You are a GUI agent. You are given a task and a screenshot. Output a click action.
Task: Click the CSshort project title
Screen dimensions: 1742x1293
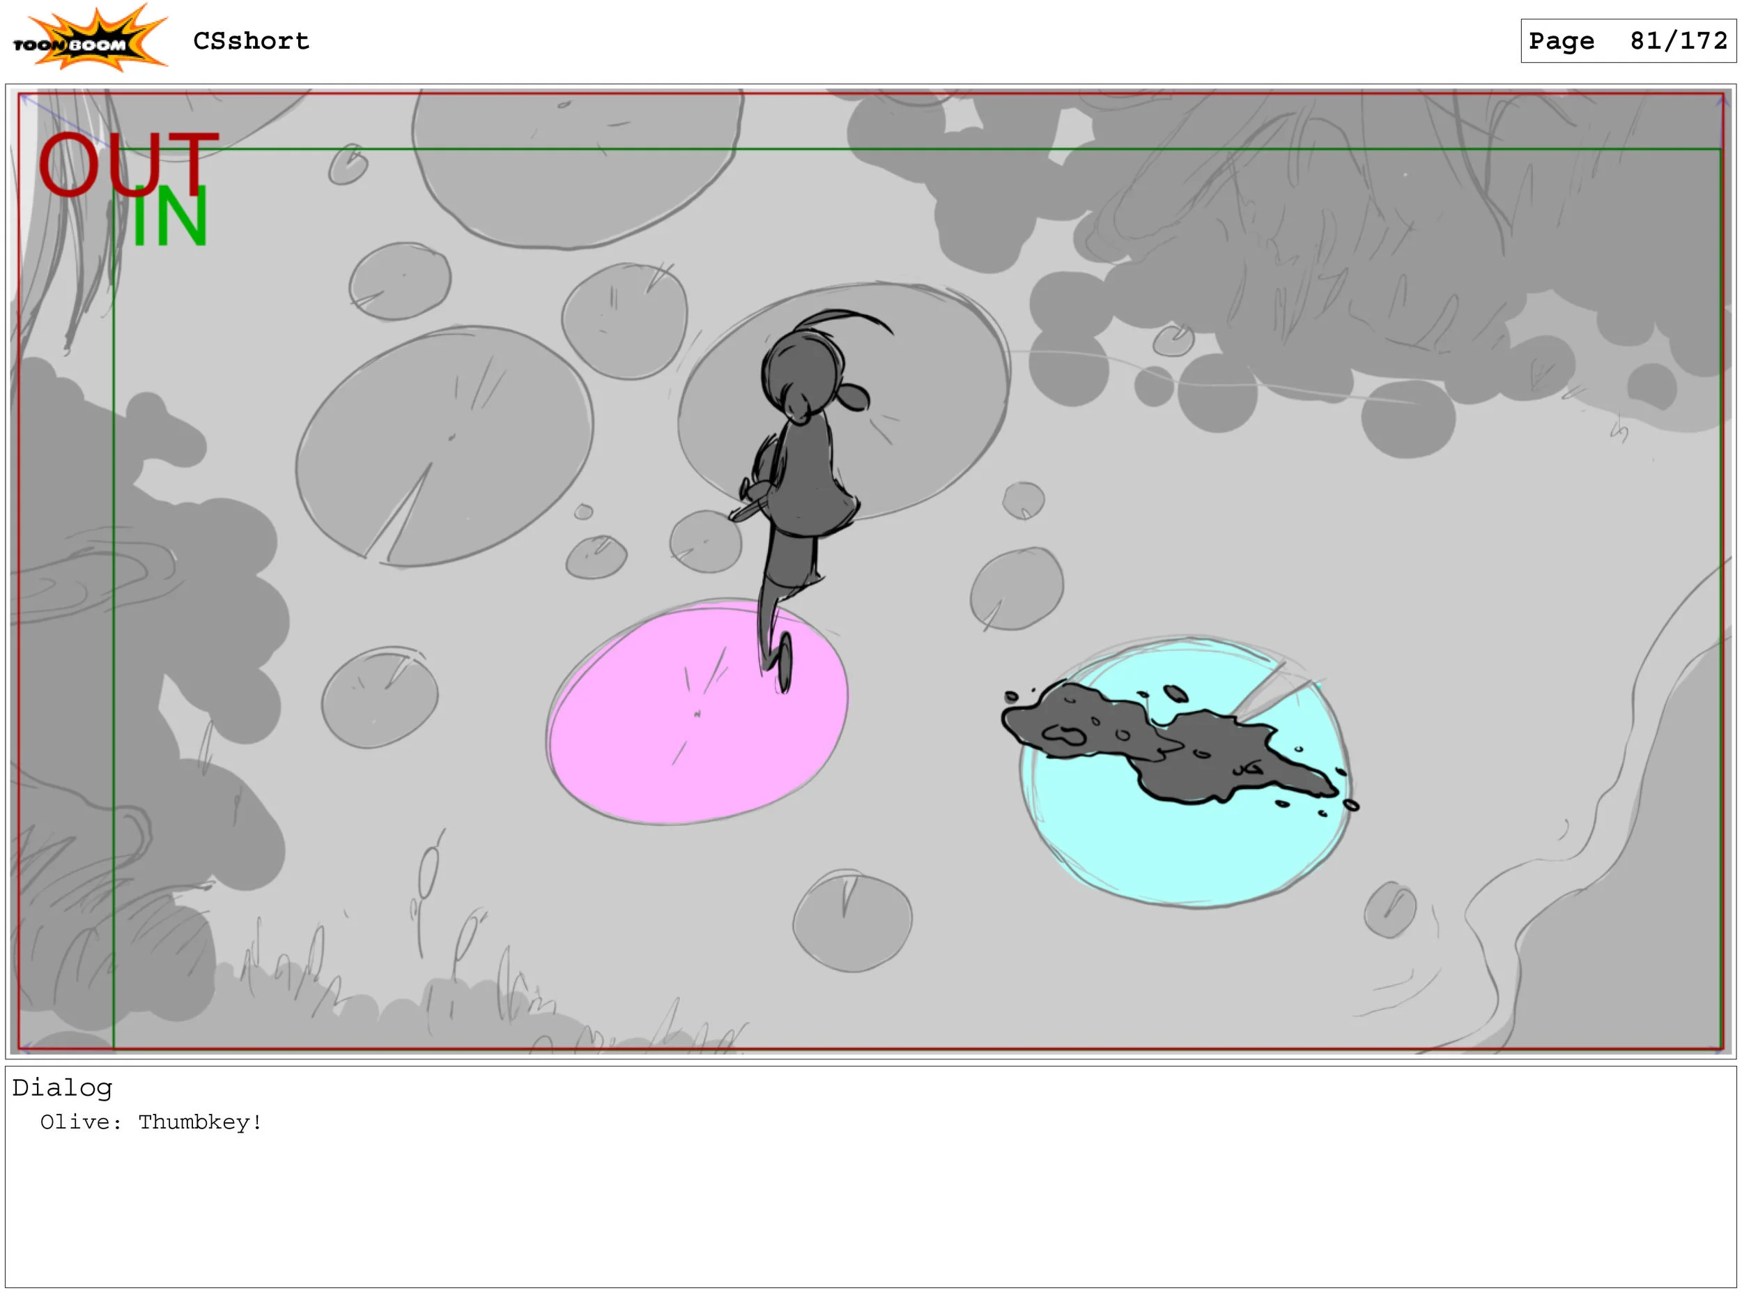coord(251,40)
